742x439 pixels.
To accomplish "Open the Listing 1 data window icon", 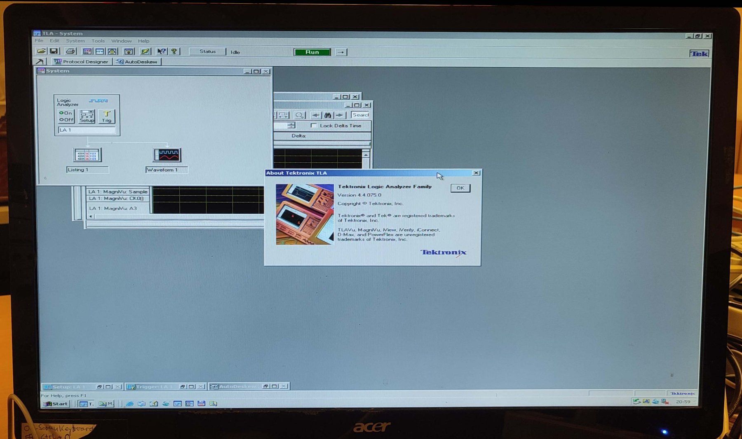I will tap(87, 155).
